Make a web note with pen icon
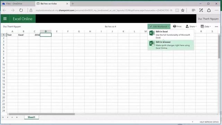Viewport: 222px width, 125px height. [201, 10]
